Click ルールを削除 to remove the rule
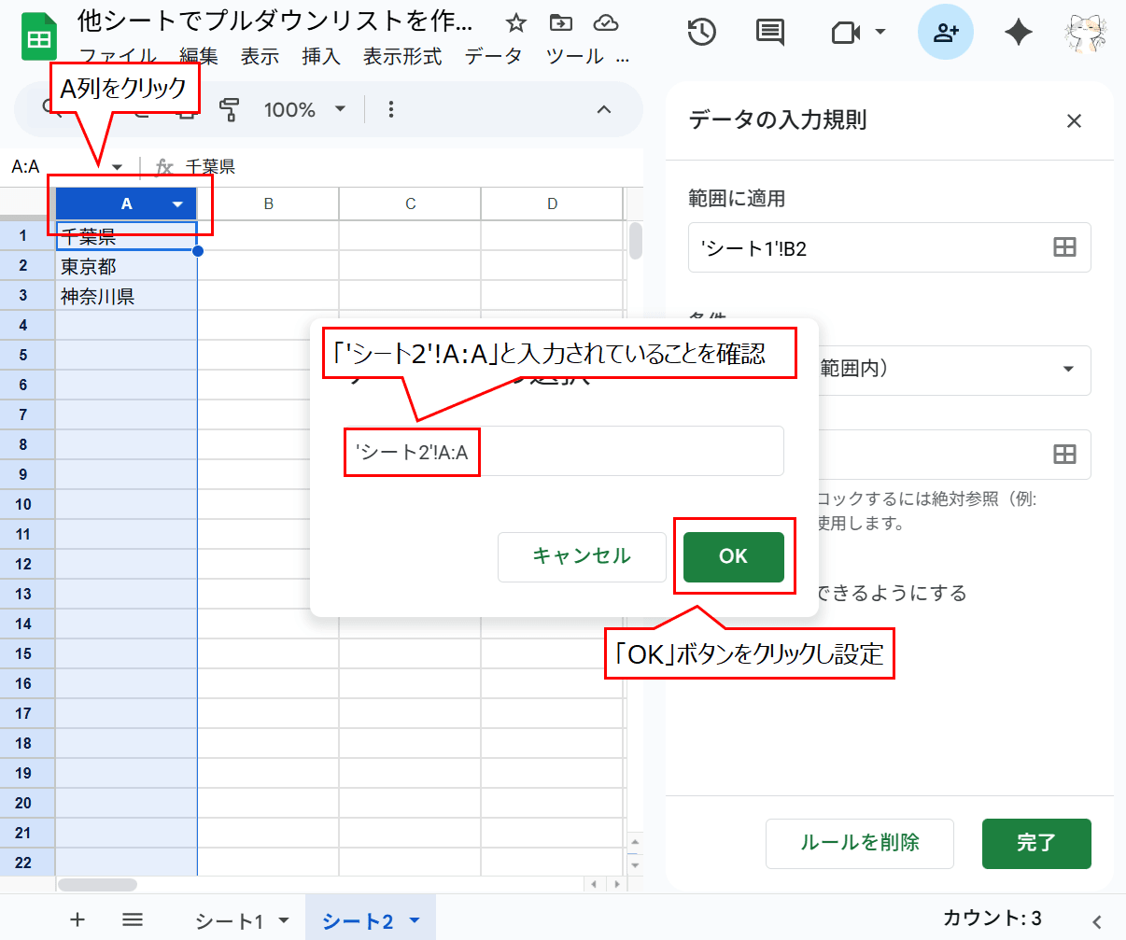The height and width of the screenshot is (940, 1126). [x=859, y=843]
